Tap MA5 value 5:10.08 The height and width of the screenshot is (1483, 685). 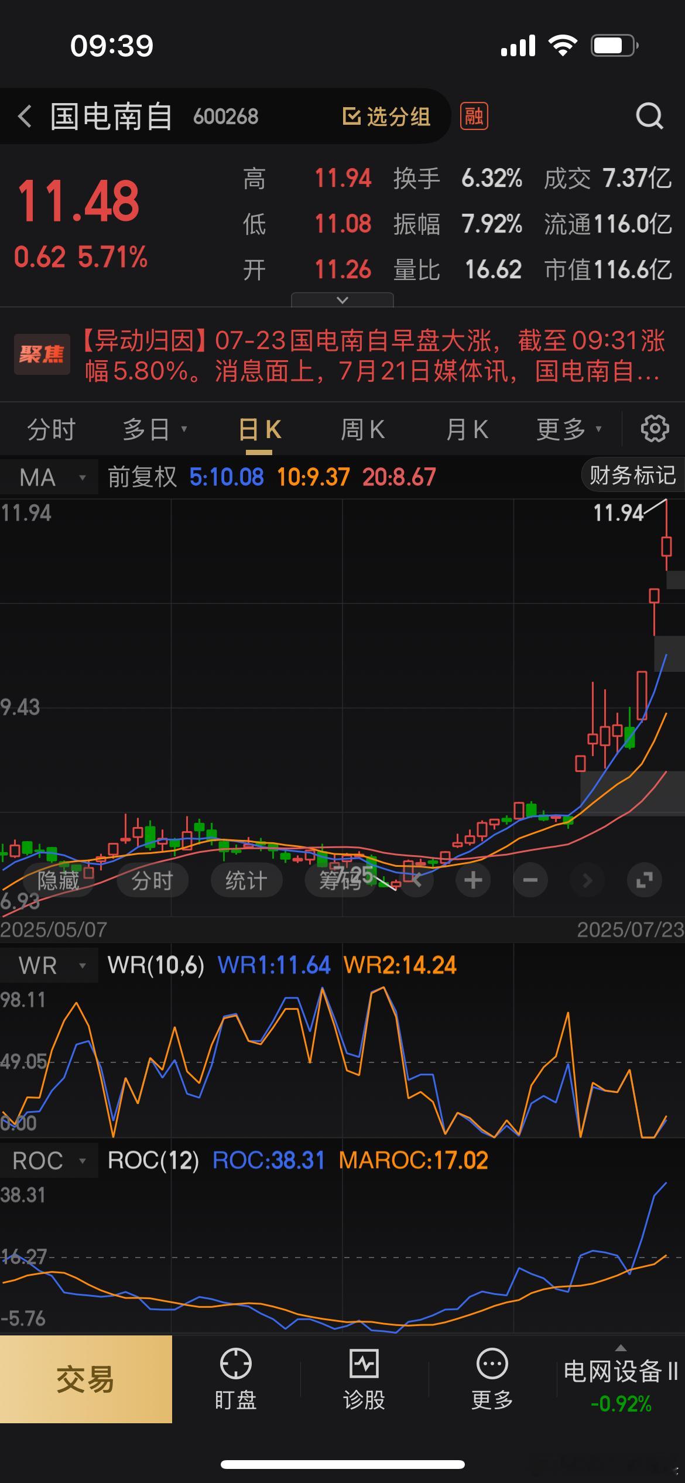[x=227, y=477]
